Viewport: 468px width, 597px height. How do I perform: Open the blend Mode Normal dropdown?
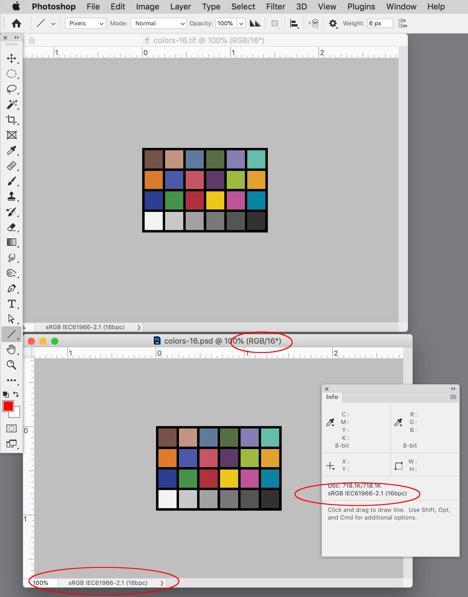159,23
